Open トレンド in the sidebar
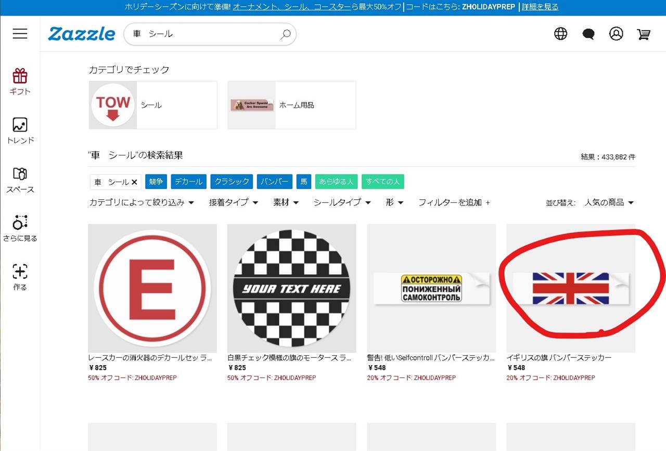666x451 pixels. 20,131
